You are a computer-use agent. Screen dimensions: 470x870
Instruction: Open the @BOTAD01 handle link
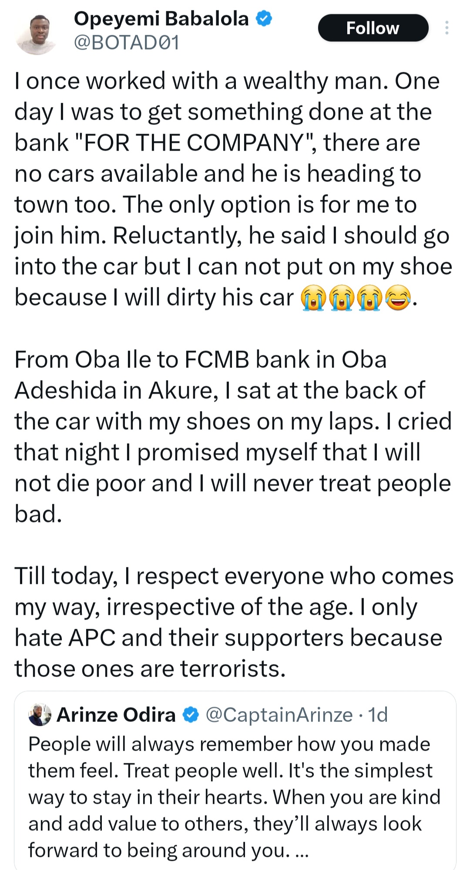coord(127,43)
